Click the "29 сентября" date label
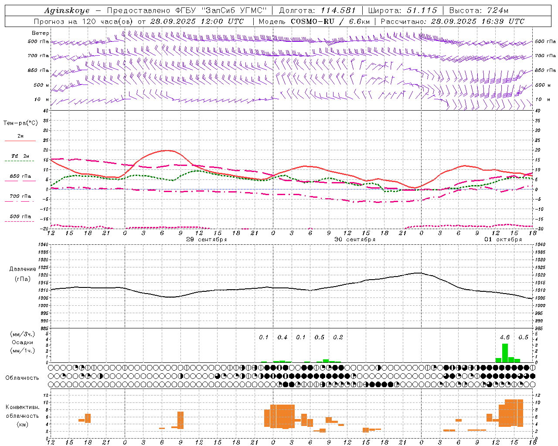The image size is (558, 446). (207, 240)
